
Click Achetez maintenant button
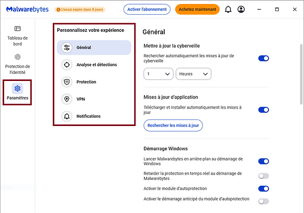(x=198, y=9)
